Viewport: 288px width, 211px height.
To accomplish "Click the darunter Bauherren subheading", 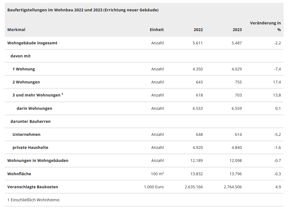I will [x=30, y=121].
